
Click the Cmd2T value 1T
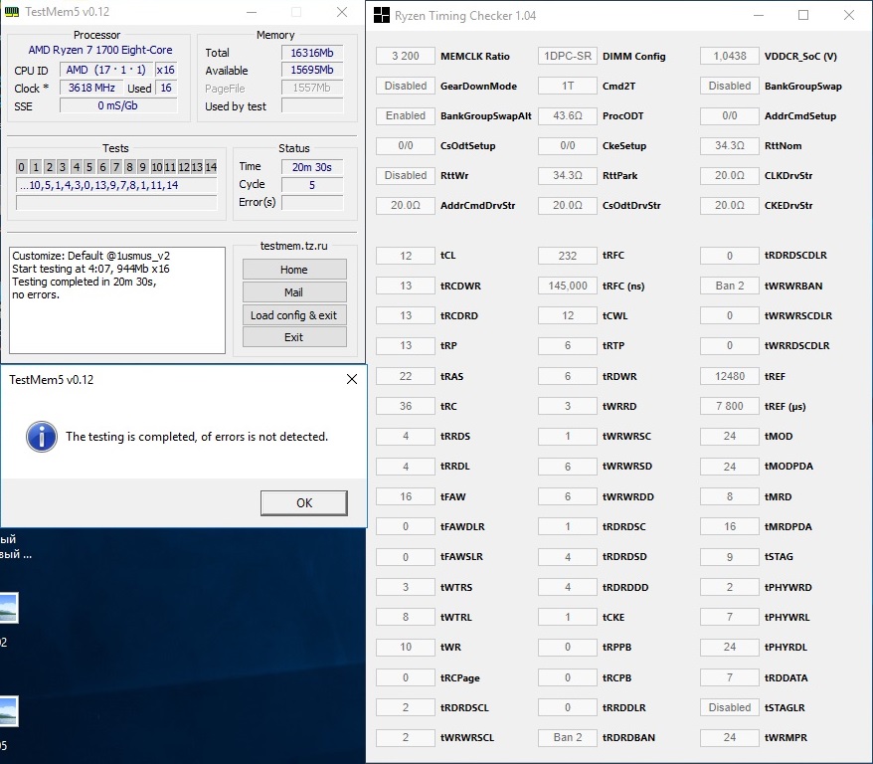click(568, 86)
